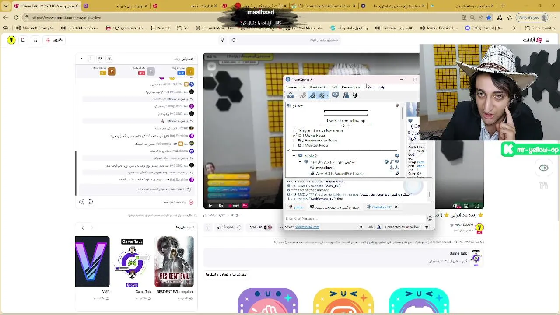Image resolution: width=560 pixels, height=315 pixels.
Task: Select user mr.yellow1 in channel tree
Action: click(325, 168)
